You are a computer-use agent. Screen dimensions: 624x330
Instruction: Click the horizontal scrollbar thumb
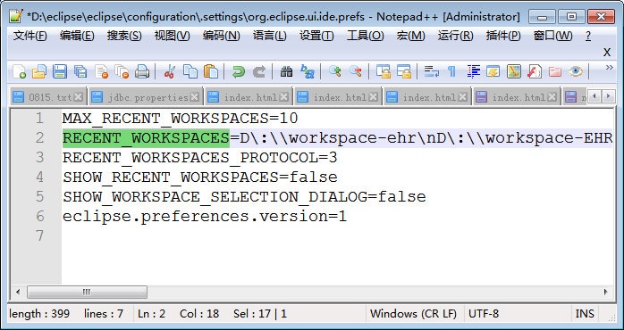tap(87, 293)
